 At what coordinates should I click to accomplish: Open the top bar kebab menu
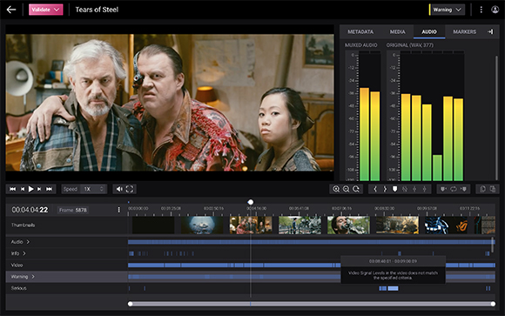tap(481, 10)
